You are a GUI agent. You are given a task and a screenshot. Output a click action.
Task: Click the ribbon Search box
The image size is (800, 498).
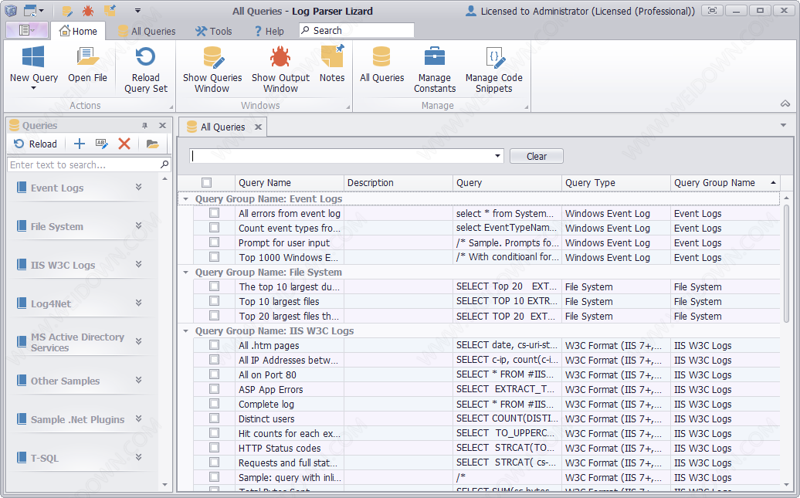click(x=356, y=31)
